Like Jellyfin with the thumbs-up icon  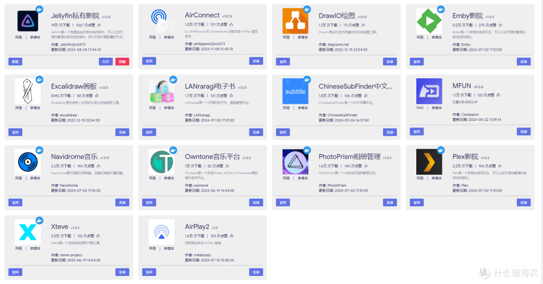99,25
